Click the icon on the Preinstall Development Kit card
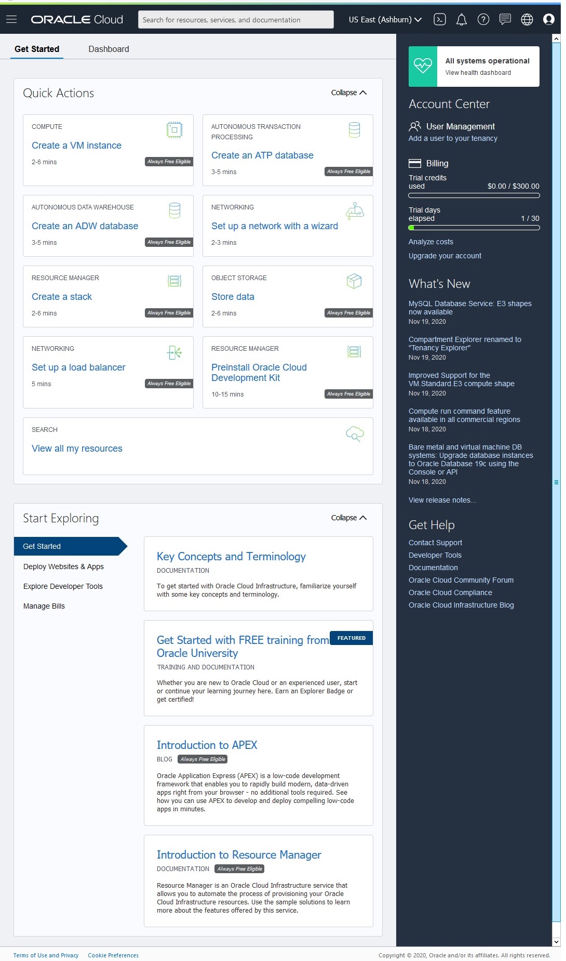This screenshot has width=566, height=961. point(354,352)
